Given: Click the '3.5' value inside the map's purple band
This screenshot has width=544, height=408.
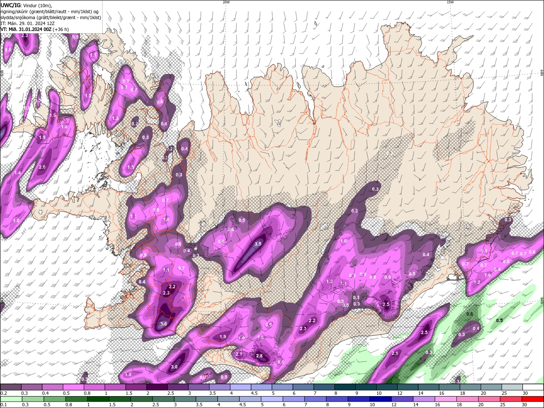Looking at the screenshot, I should (258, 244).
